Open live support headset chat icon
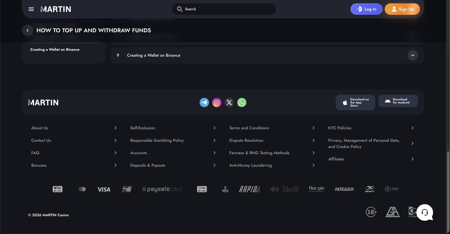Image resolution: width=450 pixels, height=234 pixels. pos(425,212)
